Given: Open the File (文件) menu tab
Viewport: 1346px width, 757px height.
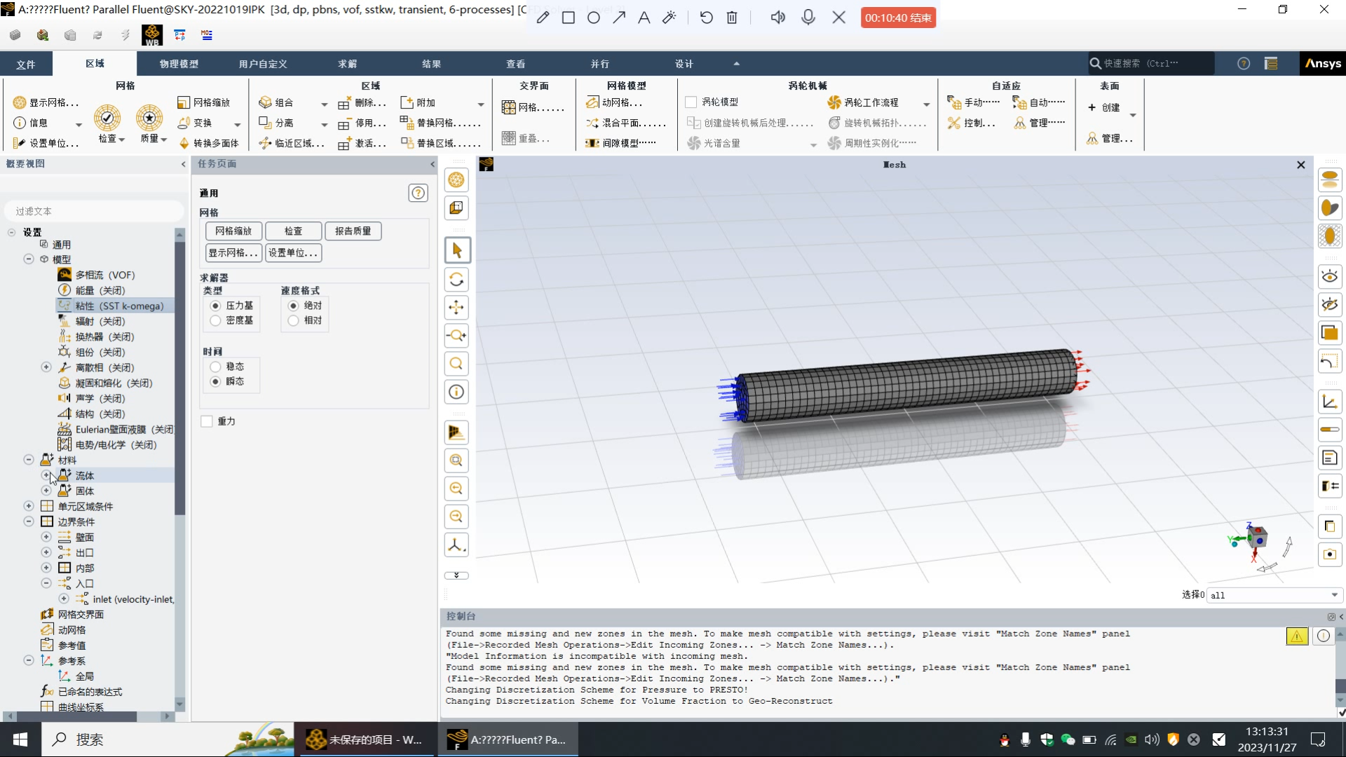Looking at the screenshot, I should (x=26, y=64).
